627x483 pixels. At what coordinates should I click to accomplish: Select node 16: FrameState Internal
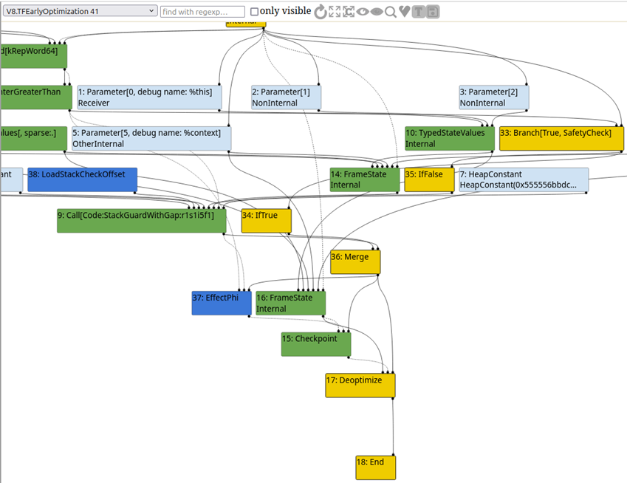click(291, 303)
